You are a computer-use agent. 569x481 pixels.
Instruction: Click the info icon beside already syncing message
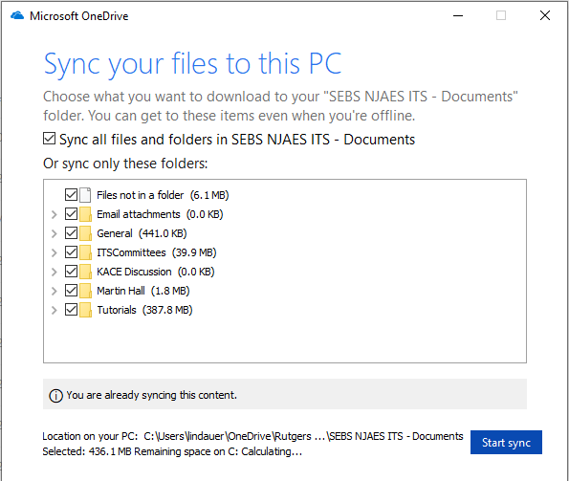(x=55, y=395)
